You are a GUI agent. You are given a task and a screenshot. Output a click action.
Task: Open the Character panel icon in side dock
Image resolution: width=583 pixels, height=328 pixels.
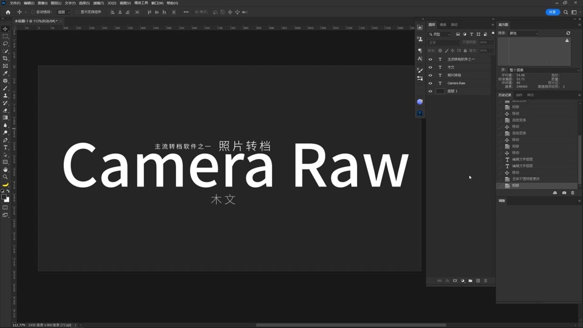point(420,59)
